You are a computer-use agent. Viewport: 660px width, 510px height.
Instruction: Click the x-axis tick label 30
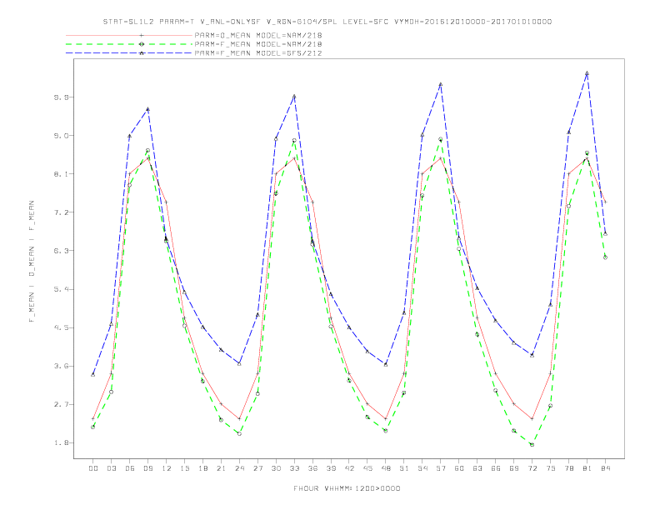[x=276, y=468]
